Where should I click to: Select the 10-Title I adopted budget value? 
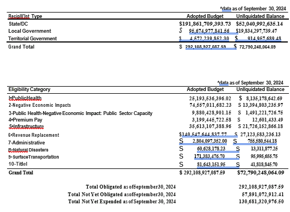(211, 165)
